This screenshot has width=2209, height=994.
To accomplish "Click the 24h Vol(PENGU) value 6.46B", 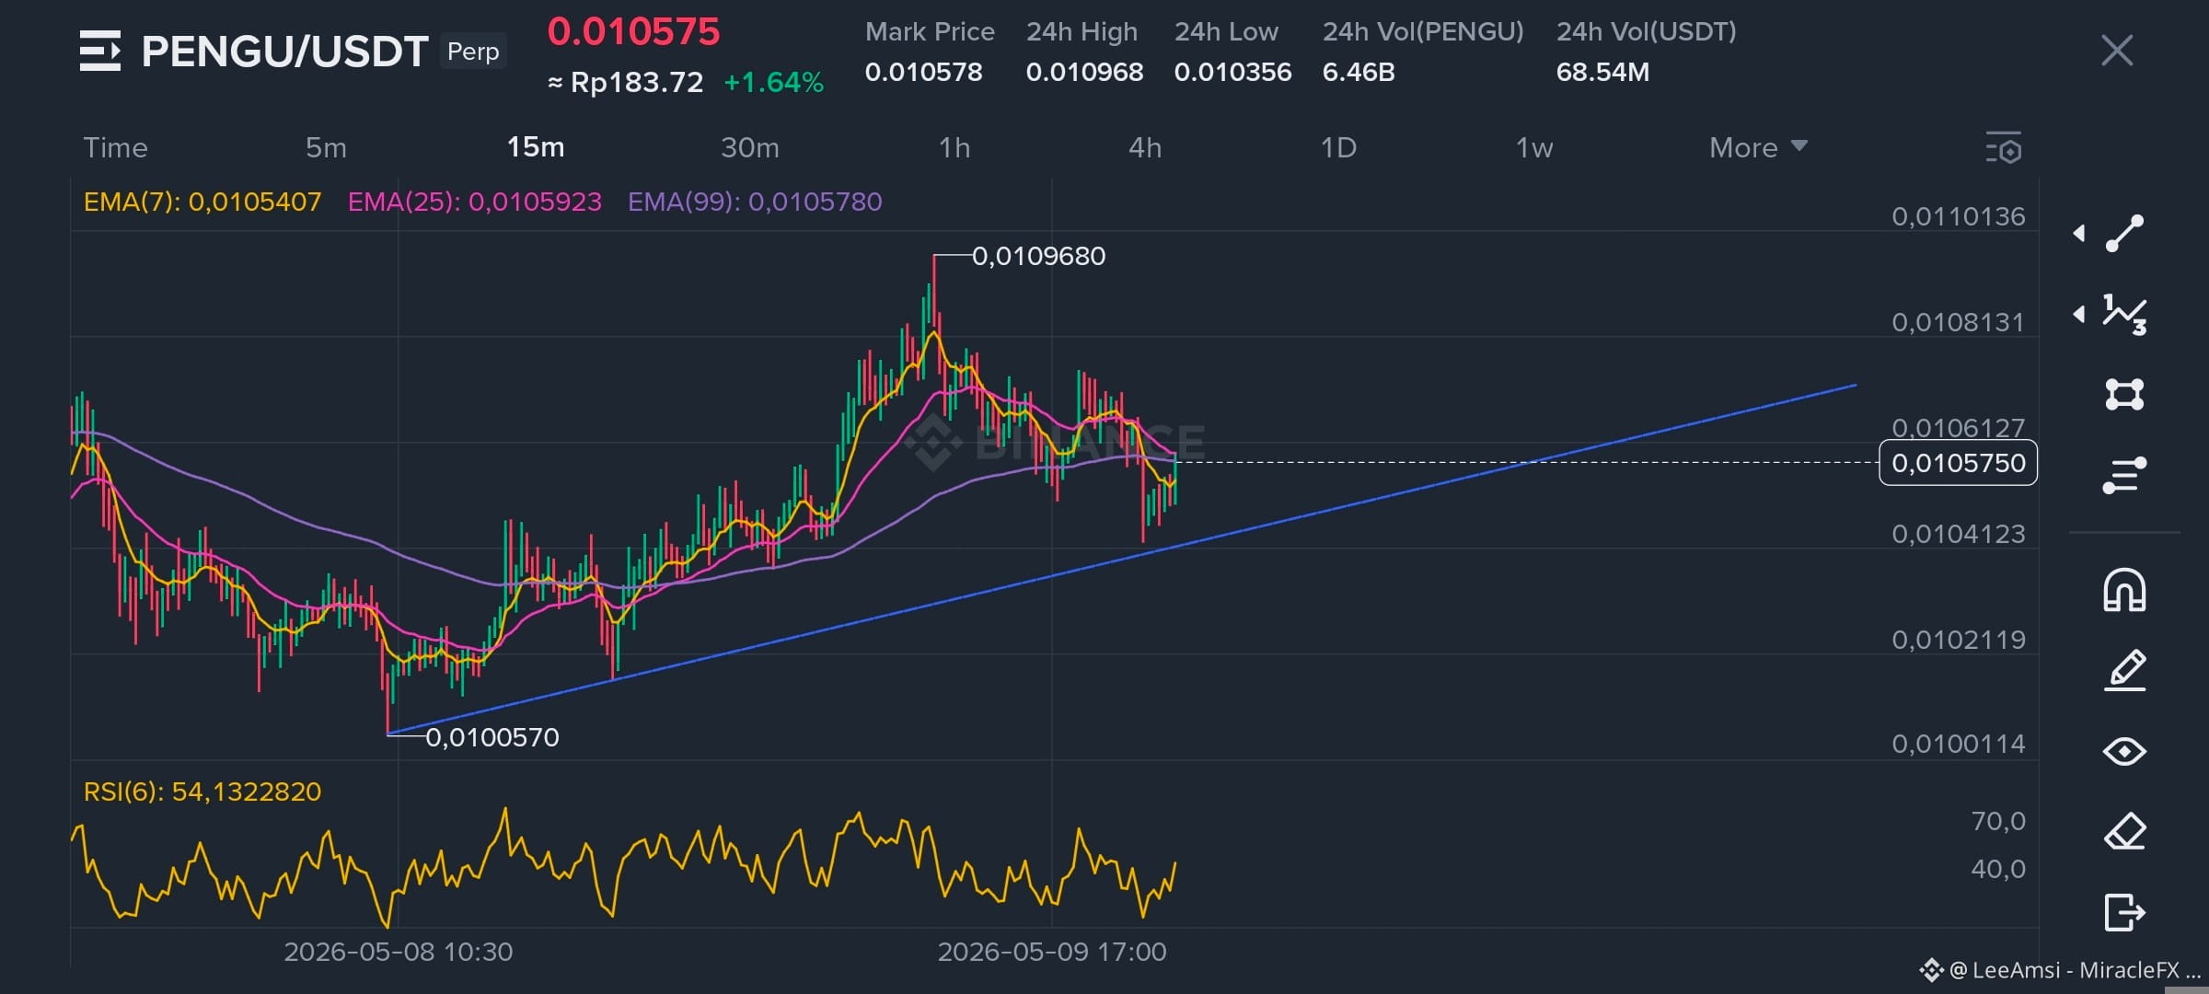I will pyautogui.click(x=1359, y=72).
